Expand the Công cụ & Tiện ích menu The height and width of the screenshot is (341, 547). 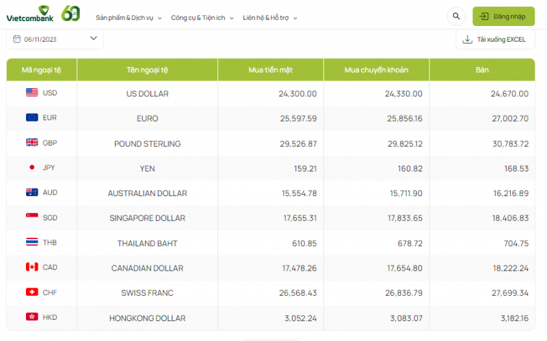tap(202, 18)
